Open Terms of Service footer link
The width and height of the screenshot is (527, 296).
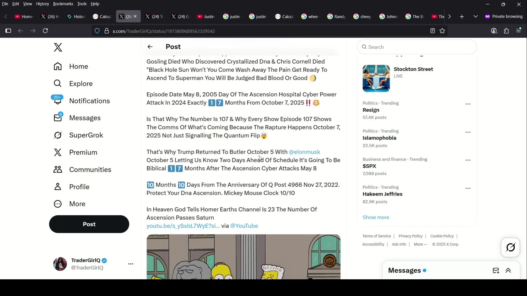[376, 237]
